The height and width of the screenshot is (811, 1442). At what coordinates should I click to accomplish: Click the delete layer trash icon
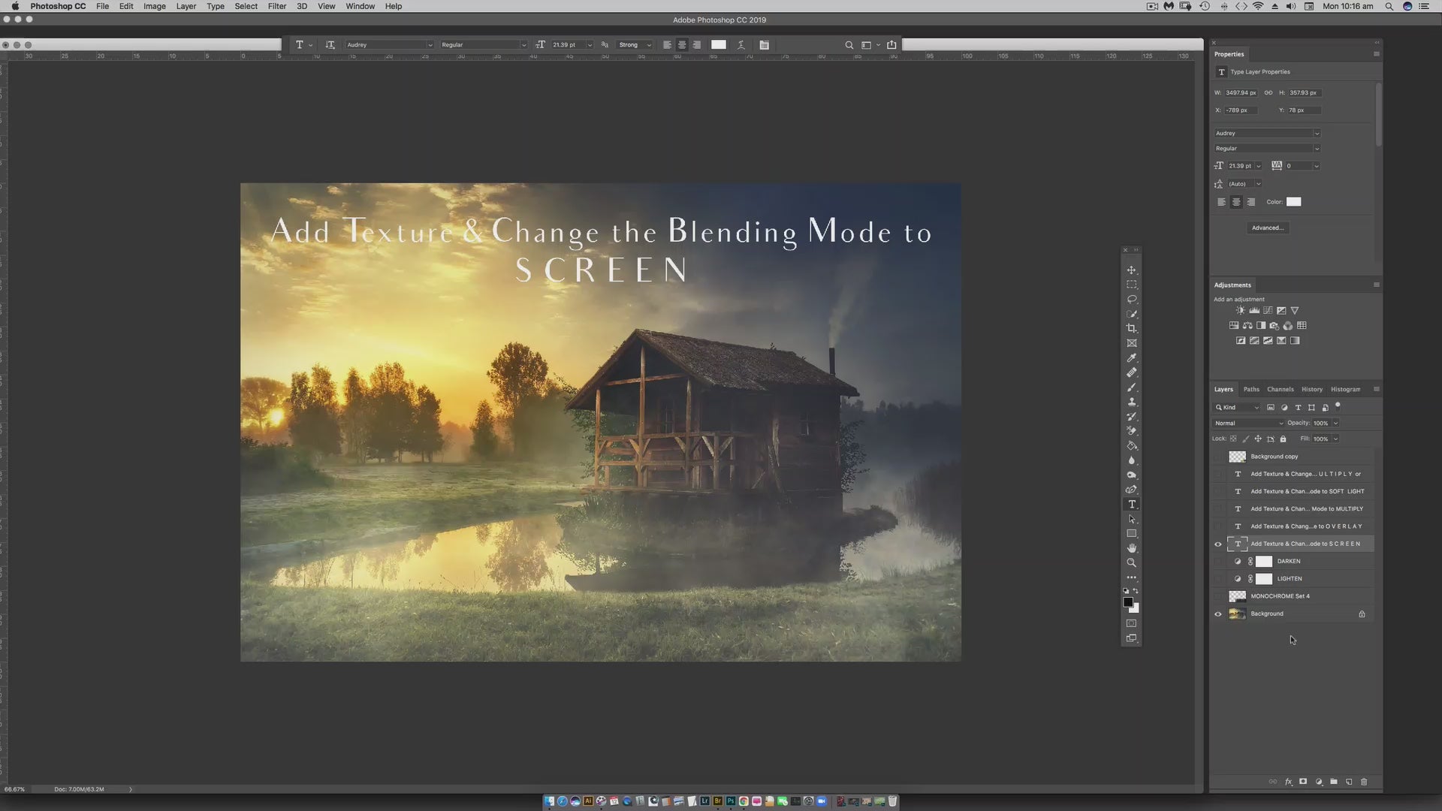click(x=1364, y=782)
